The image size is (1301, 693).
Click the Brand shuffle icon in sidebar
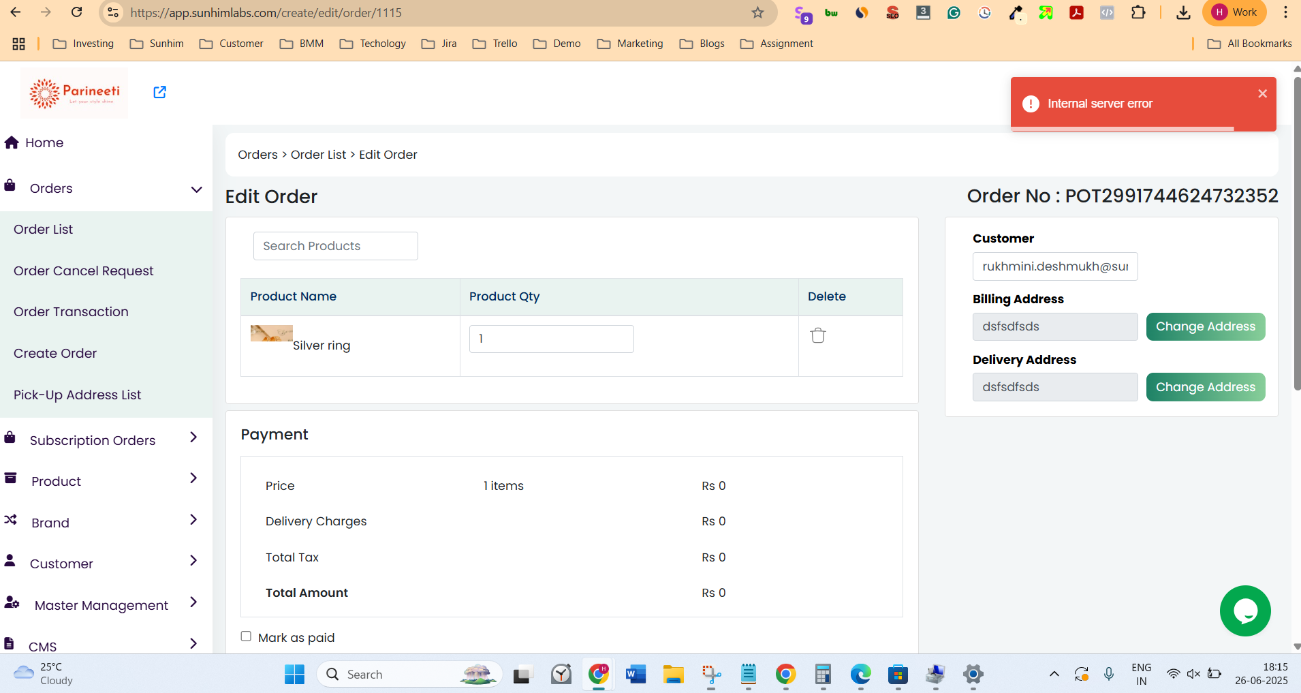[x=11, y=520]
